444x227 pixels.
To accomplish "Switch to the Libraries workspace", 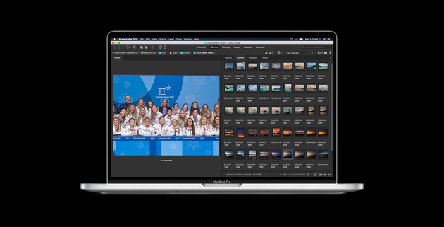I will (214, 47).
